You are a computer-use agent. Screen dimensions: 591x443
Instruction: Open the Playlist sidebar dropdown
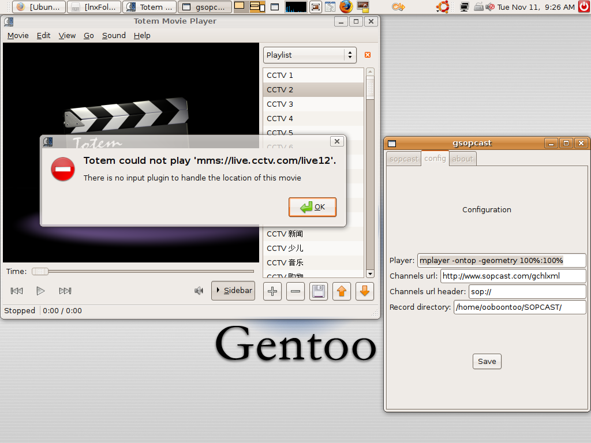(310, 55)
